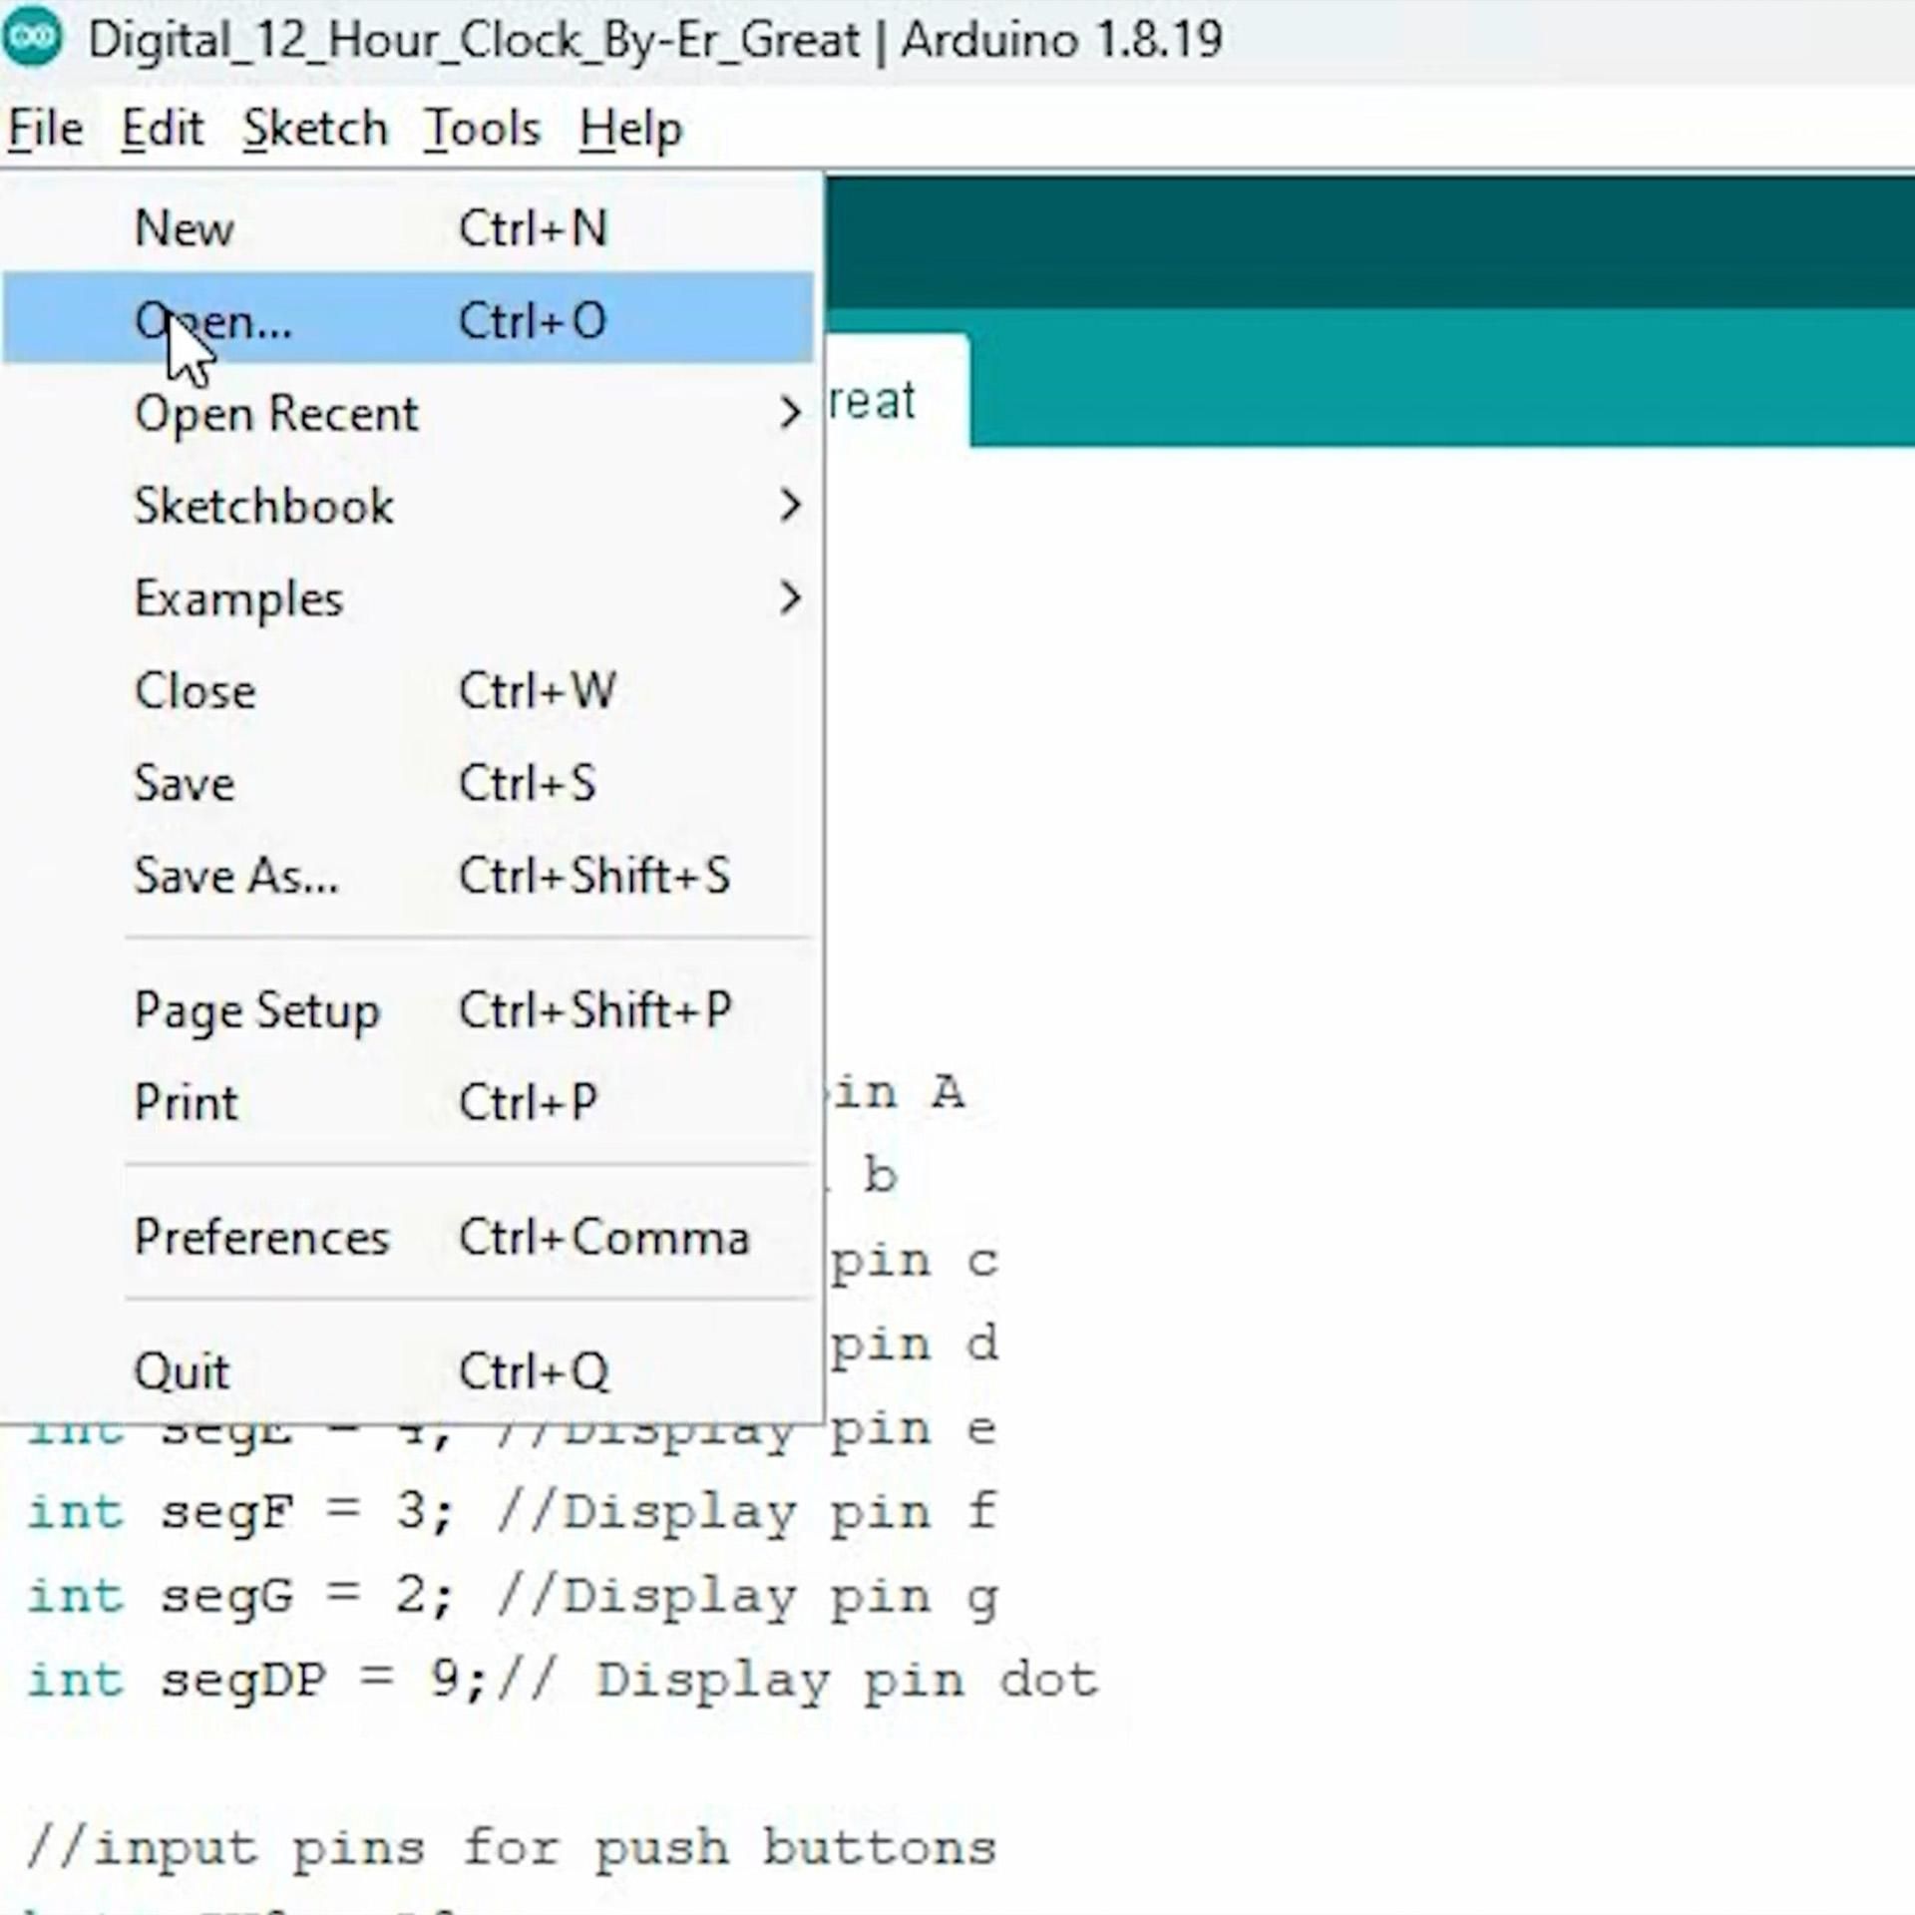The width and height of the screenshot is (1915, 1915).
Task: Open the Tools menu
Action: (x=483, y=128)
